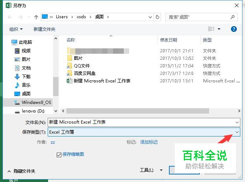
Task: Expand the chevron after 桌面 in path
Action: tap(108, 17)
